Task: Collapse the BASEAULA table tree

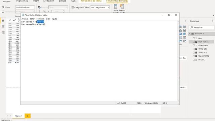Action: [x=189, y=34]
